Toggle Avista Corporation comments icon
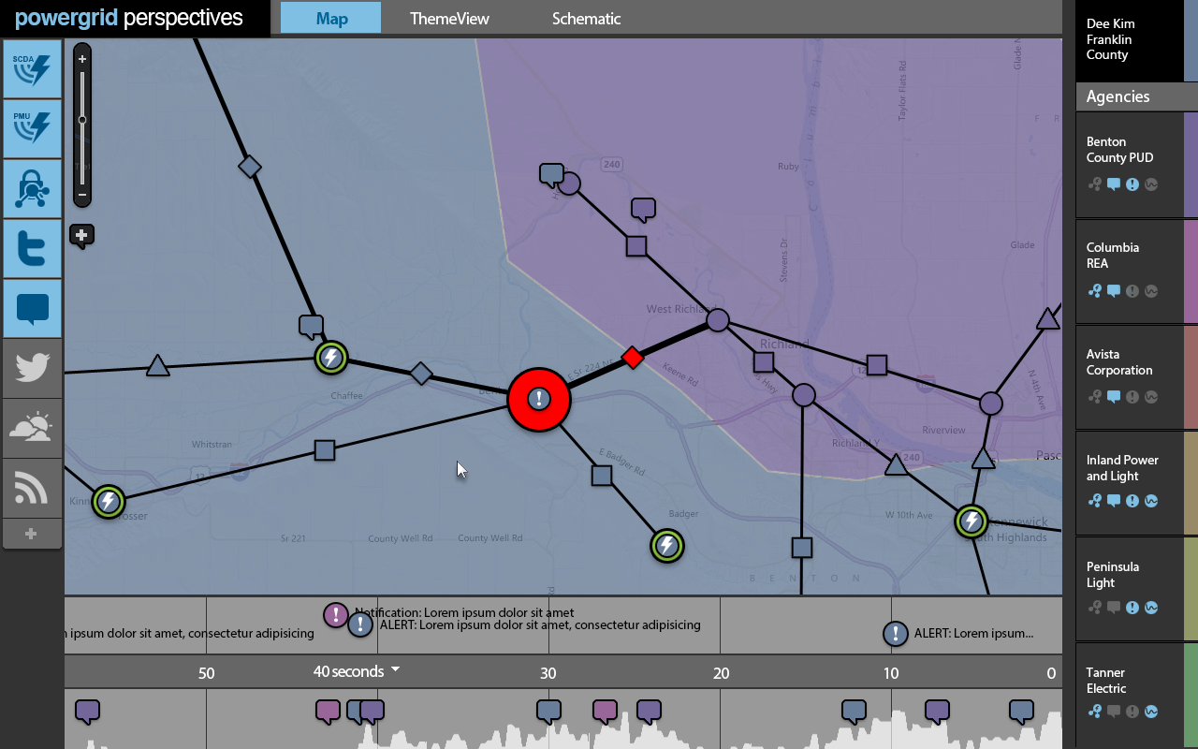 pyautogui.click(x=1114, y=397)
